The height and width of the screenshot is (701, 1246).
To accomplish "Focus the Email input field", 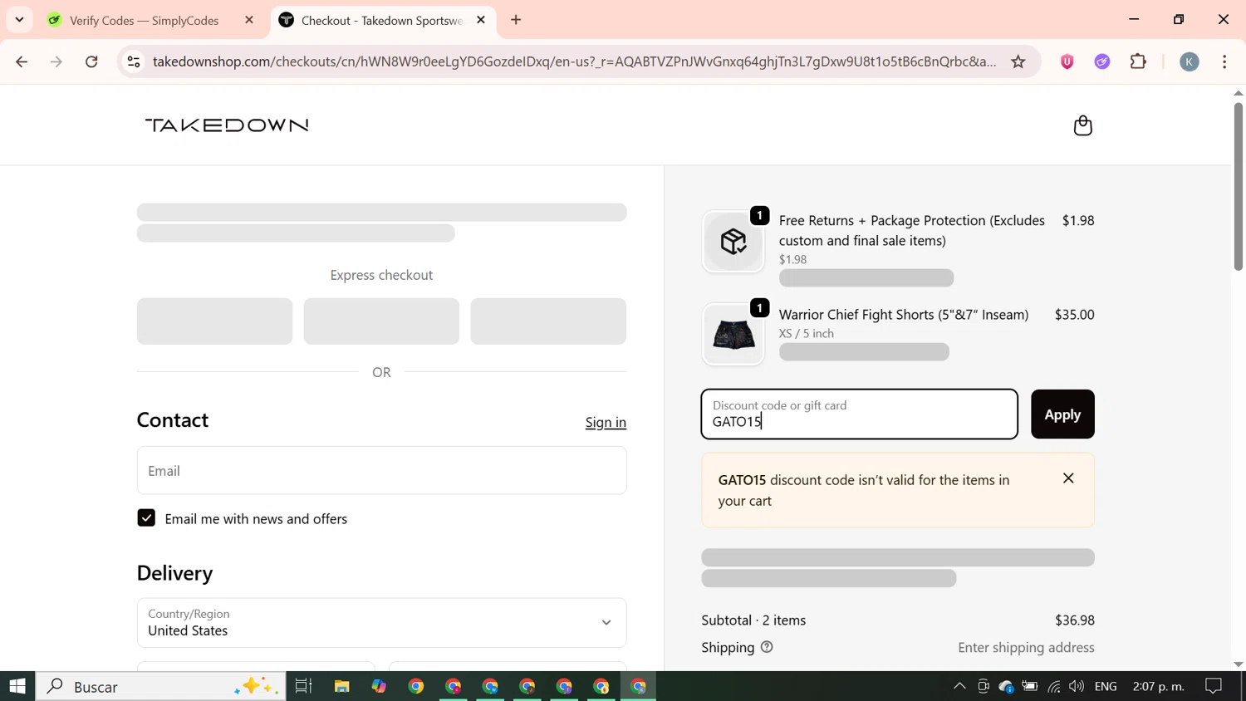I will tap(381, 471).
